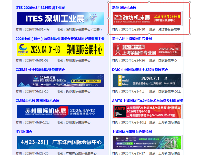This screenshot has height=155, width=200.
Task: Click the text 时间：2026年4月01-03
Action: (32, 60)
